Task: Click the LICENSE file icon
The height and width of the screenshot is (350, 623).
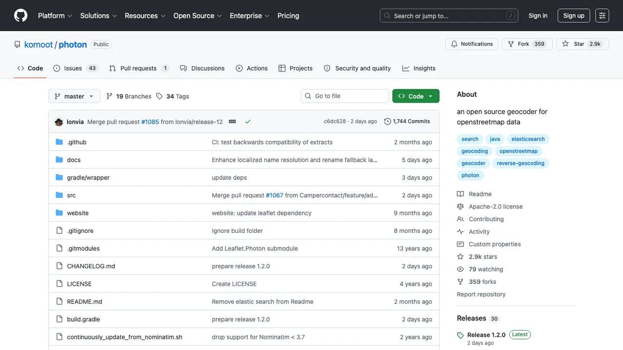Action: [x=59, y=284]
